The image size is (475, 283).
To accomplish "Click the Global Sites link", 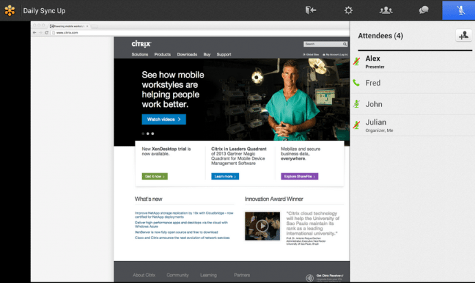I will pos(311,55).
